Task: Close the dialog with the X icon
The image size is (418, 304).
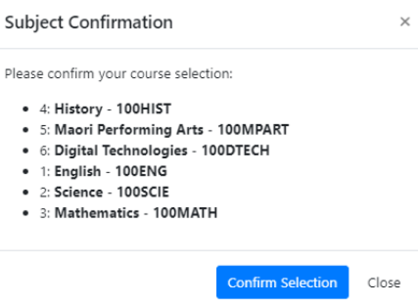Action: (x=405, y=22)
